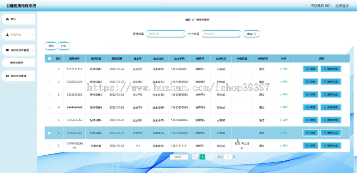Check the row 6 checkbox
Screen dimensions: 357x173
pos(49,133)
